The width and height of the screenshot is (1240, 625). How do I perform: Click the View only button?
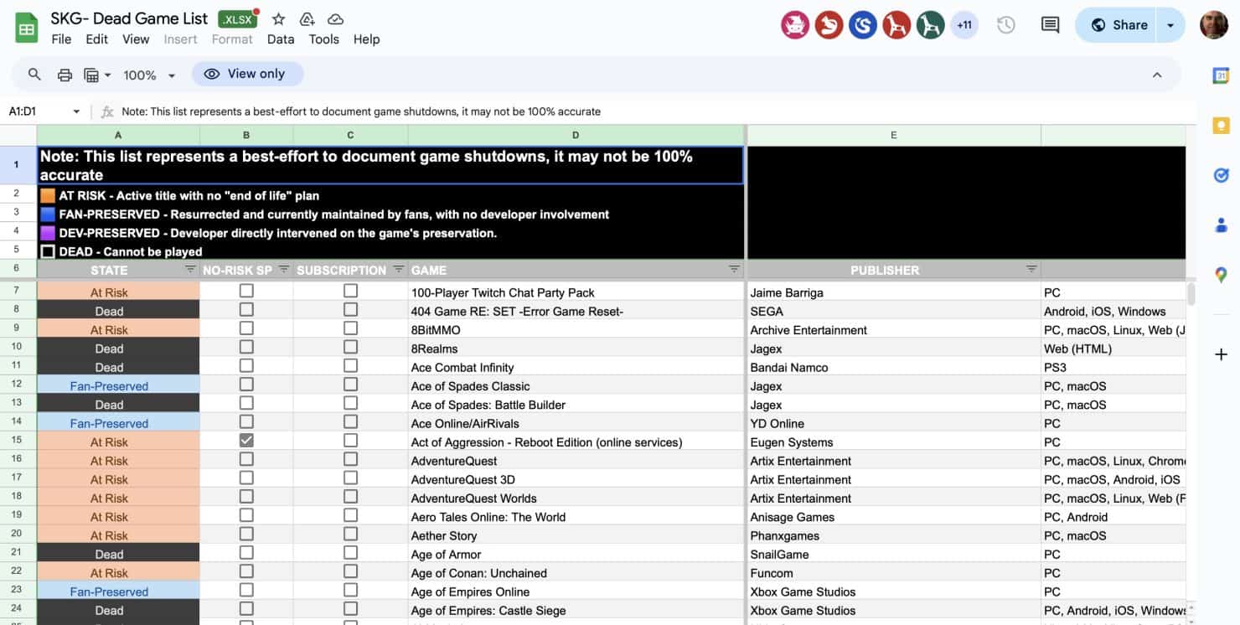click(x=248, y=74)
